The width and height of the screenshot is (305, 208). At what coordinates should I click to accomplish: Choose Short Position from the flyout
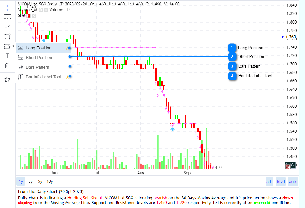pos(43,58)
